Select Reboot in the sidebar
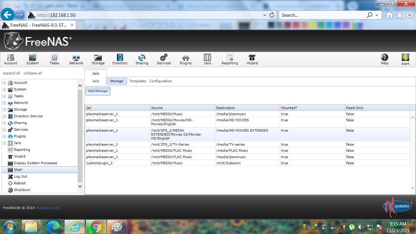Image resolution: width=416 pixels, height=234 pixels. click(x=20, y=183)
